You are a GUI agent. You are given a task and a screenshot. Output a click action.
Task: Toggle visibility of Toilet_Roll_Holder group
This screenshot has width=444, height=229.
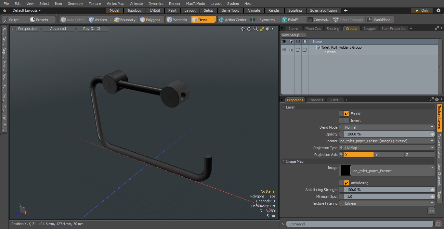point(284,50)
